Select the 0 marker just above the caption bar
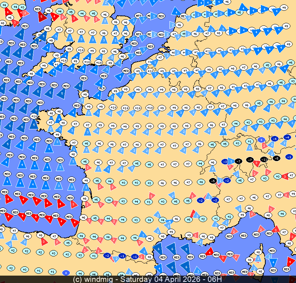 coord(67,273)
